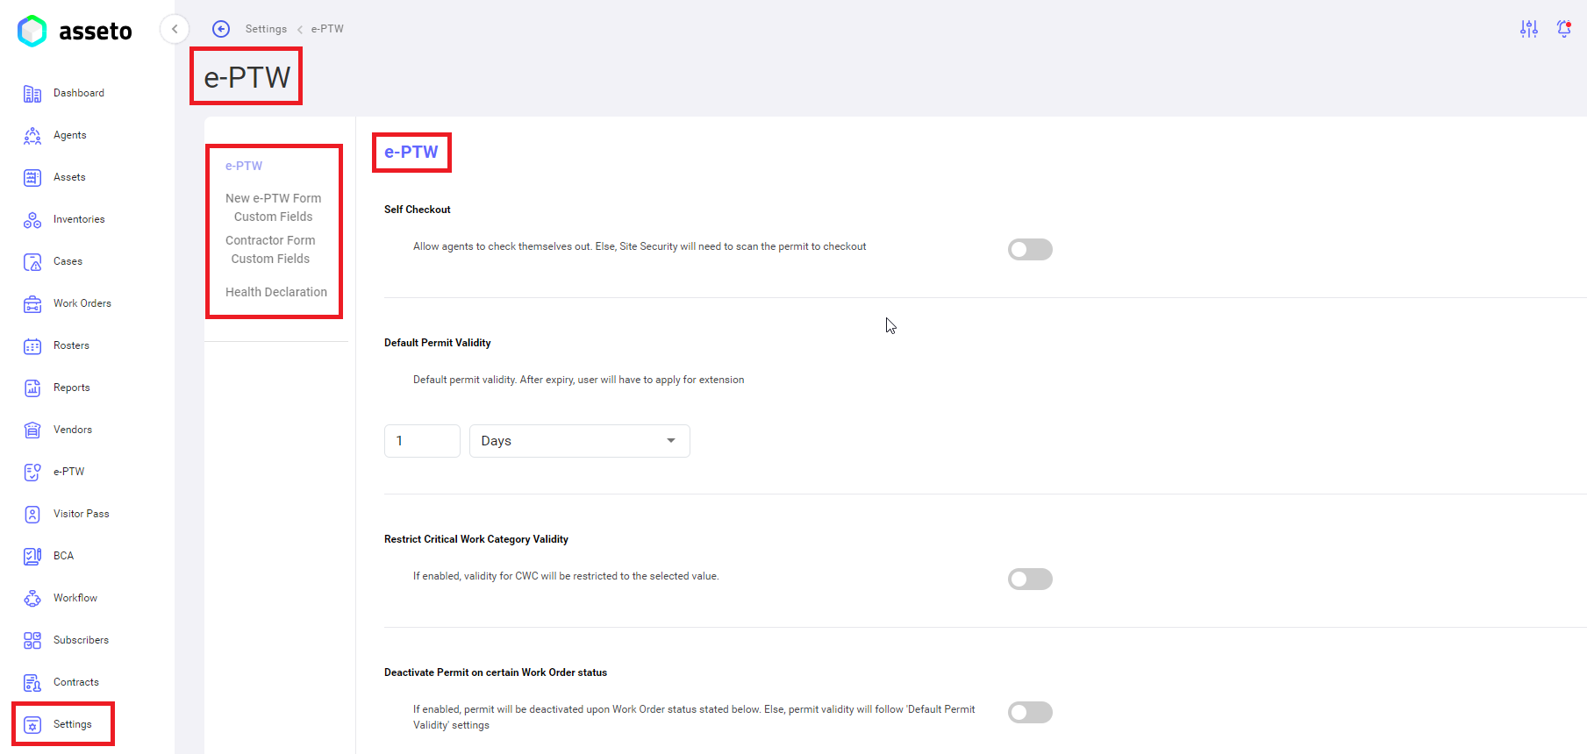Open BCA menu label
The height and width of the screenshot is (754, 1587).
tap(63, 556)
